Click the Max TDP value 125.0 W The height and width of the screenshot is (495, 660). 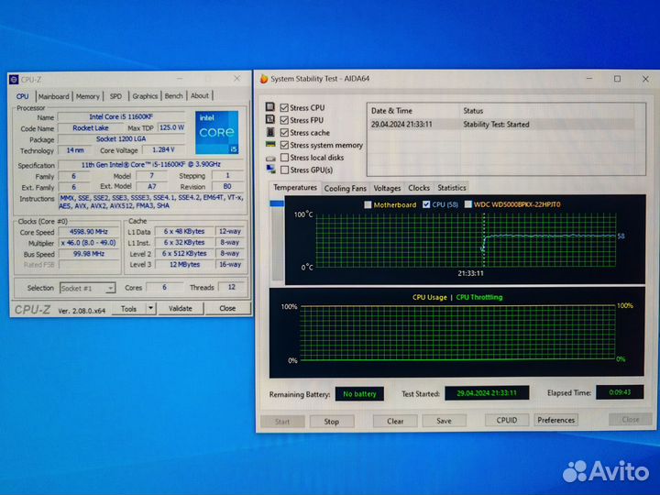tap(171, 127)
